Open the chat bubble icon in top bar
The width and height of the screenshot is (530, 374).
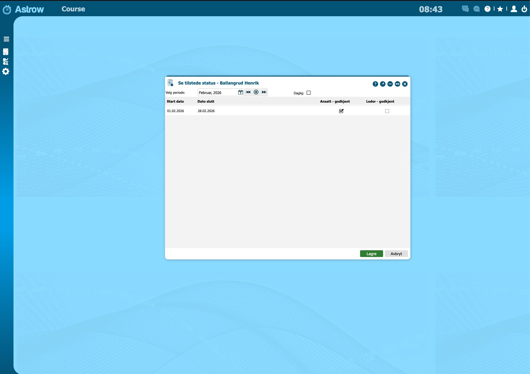click(x=476, y=9)
